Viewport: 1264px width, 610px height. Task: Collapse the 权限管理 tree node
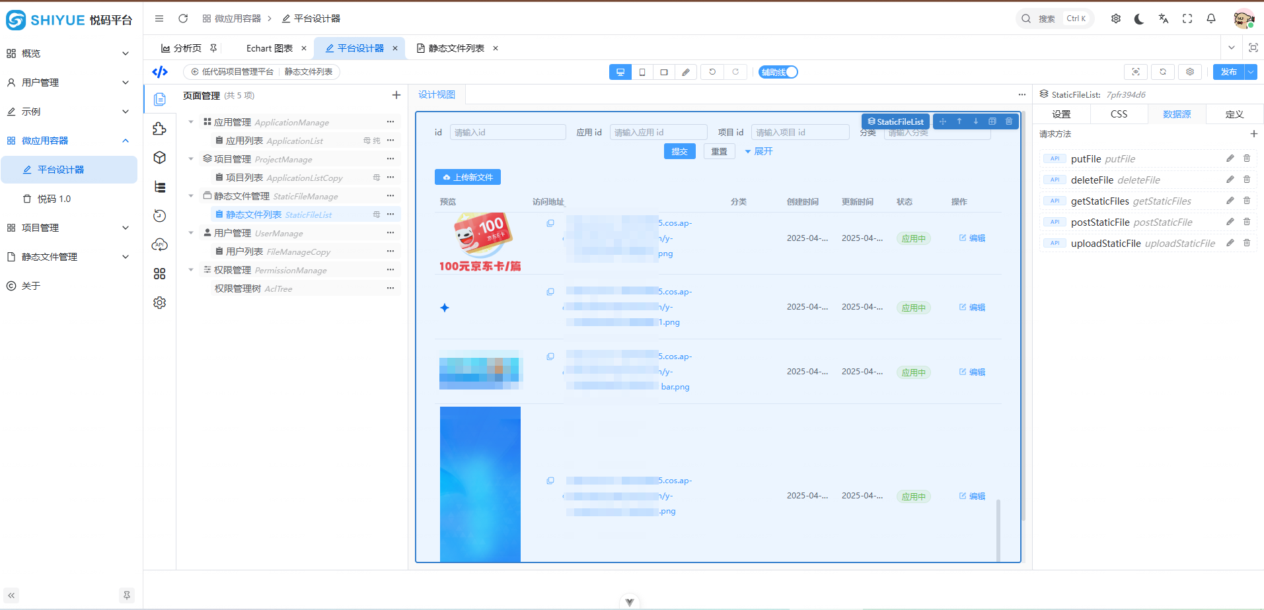tap(191, 270)
